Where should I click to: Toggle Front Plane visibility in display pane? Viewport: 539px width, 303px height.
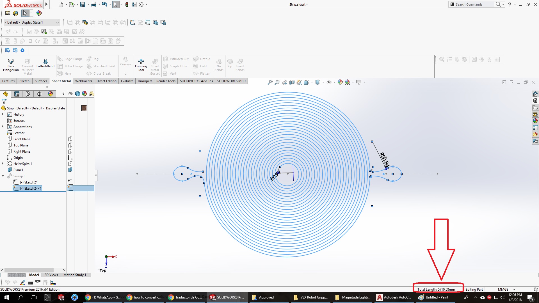[70, 139]
